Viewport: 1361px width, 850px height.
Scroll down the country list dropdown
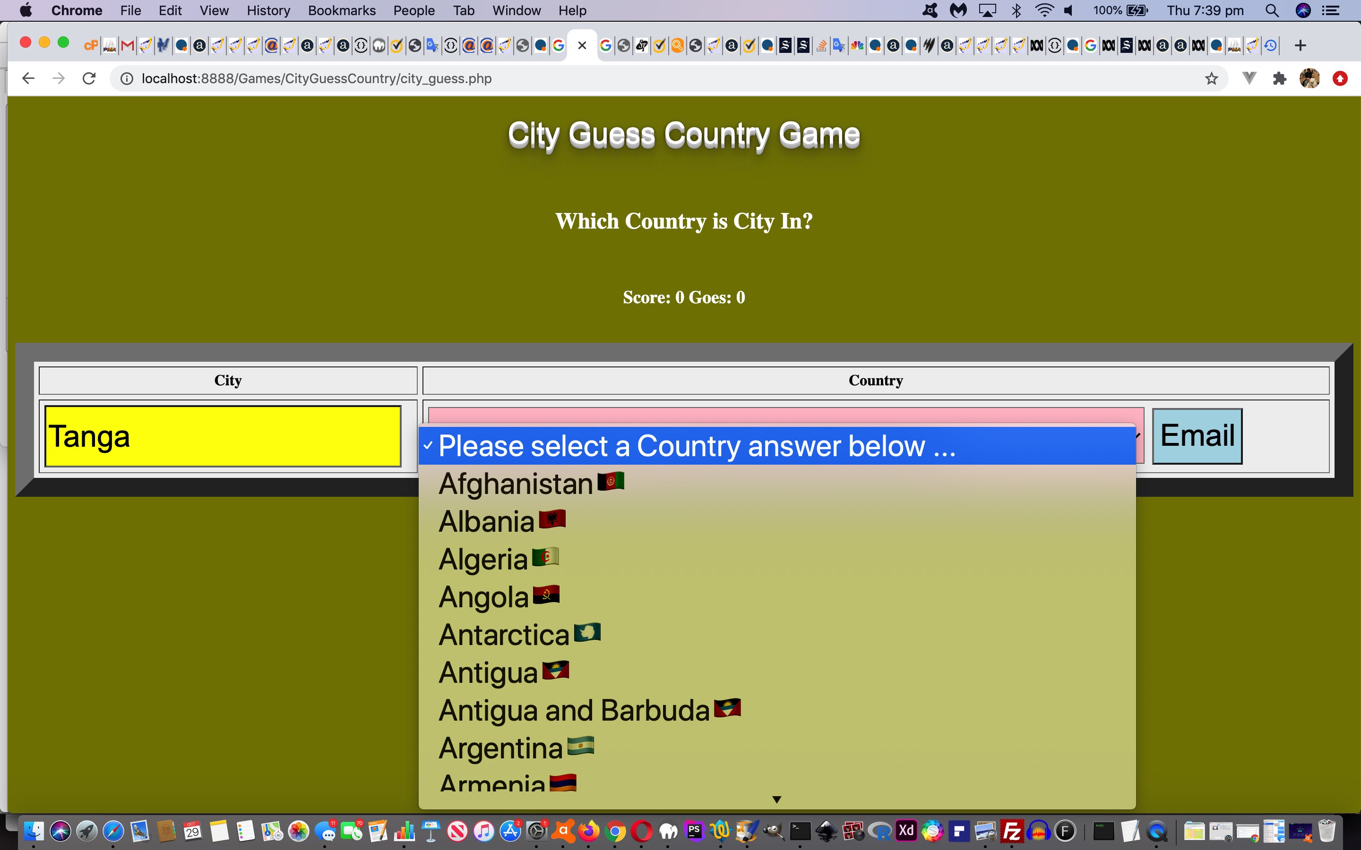(x=776, y=799)
